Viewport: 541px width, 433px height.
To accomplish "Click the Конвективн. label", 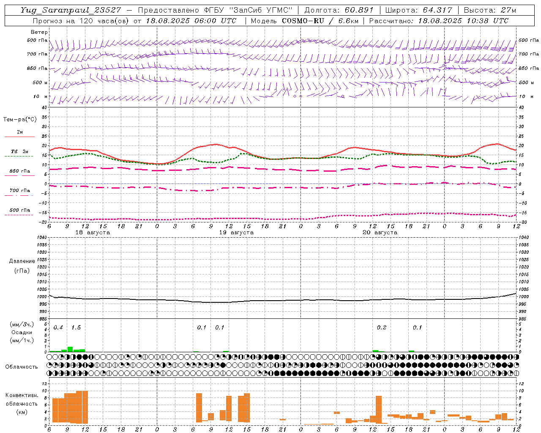I will coord(22,395).
